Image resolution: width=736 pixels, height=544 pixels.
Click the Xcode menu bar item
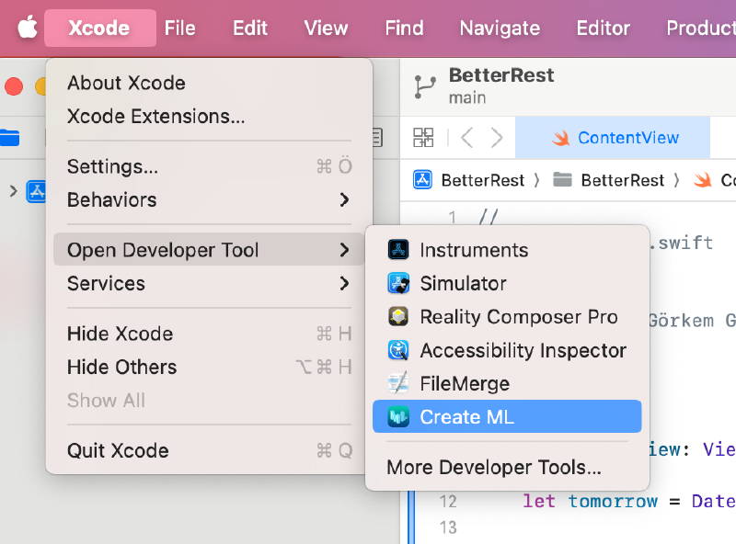point(99,28)
